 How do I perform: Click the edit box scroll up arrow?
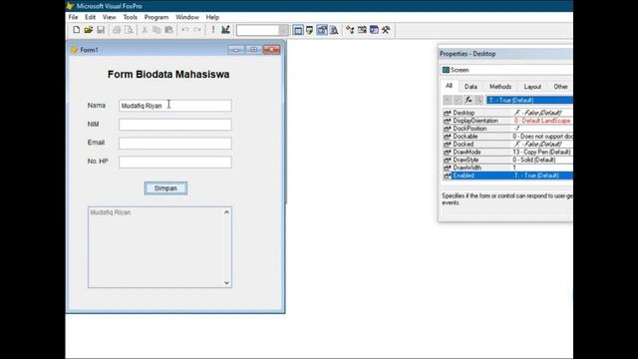[x=226, y=212]
